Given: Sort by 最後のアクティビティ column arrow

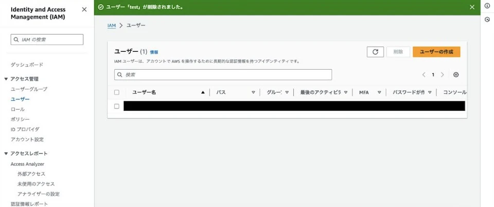Looking at the screenshot, I should [346, 93].
